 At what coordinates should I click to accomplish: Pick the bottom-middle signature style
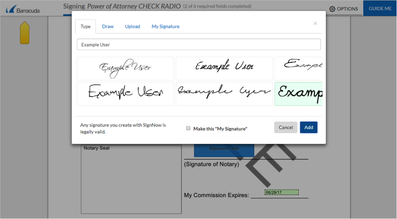(224, 94)
